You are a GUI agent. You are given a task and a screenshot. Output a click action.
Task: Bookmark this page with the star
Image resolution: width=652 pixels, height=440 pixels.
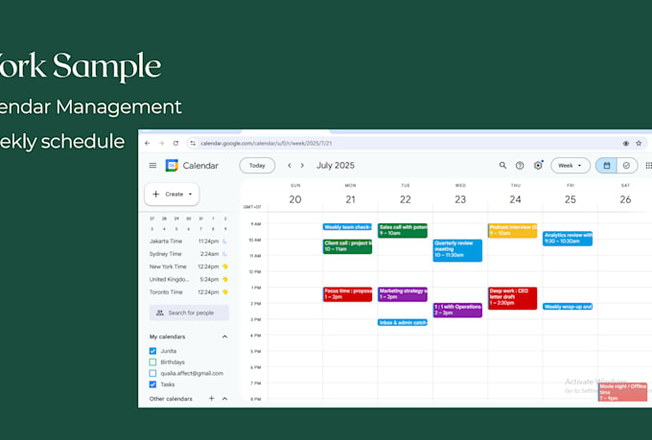[639, 143]
